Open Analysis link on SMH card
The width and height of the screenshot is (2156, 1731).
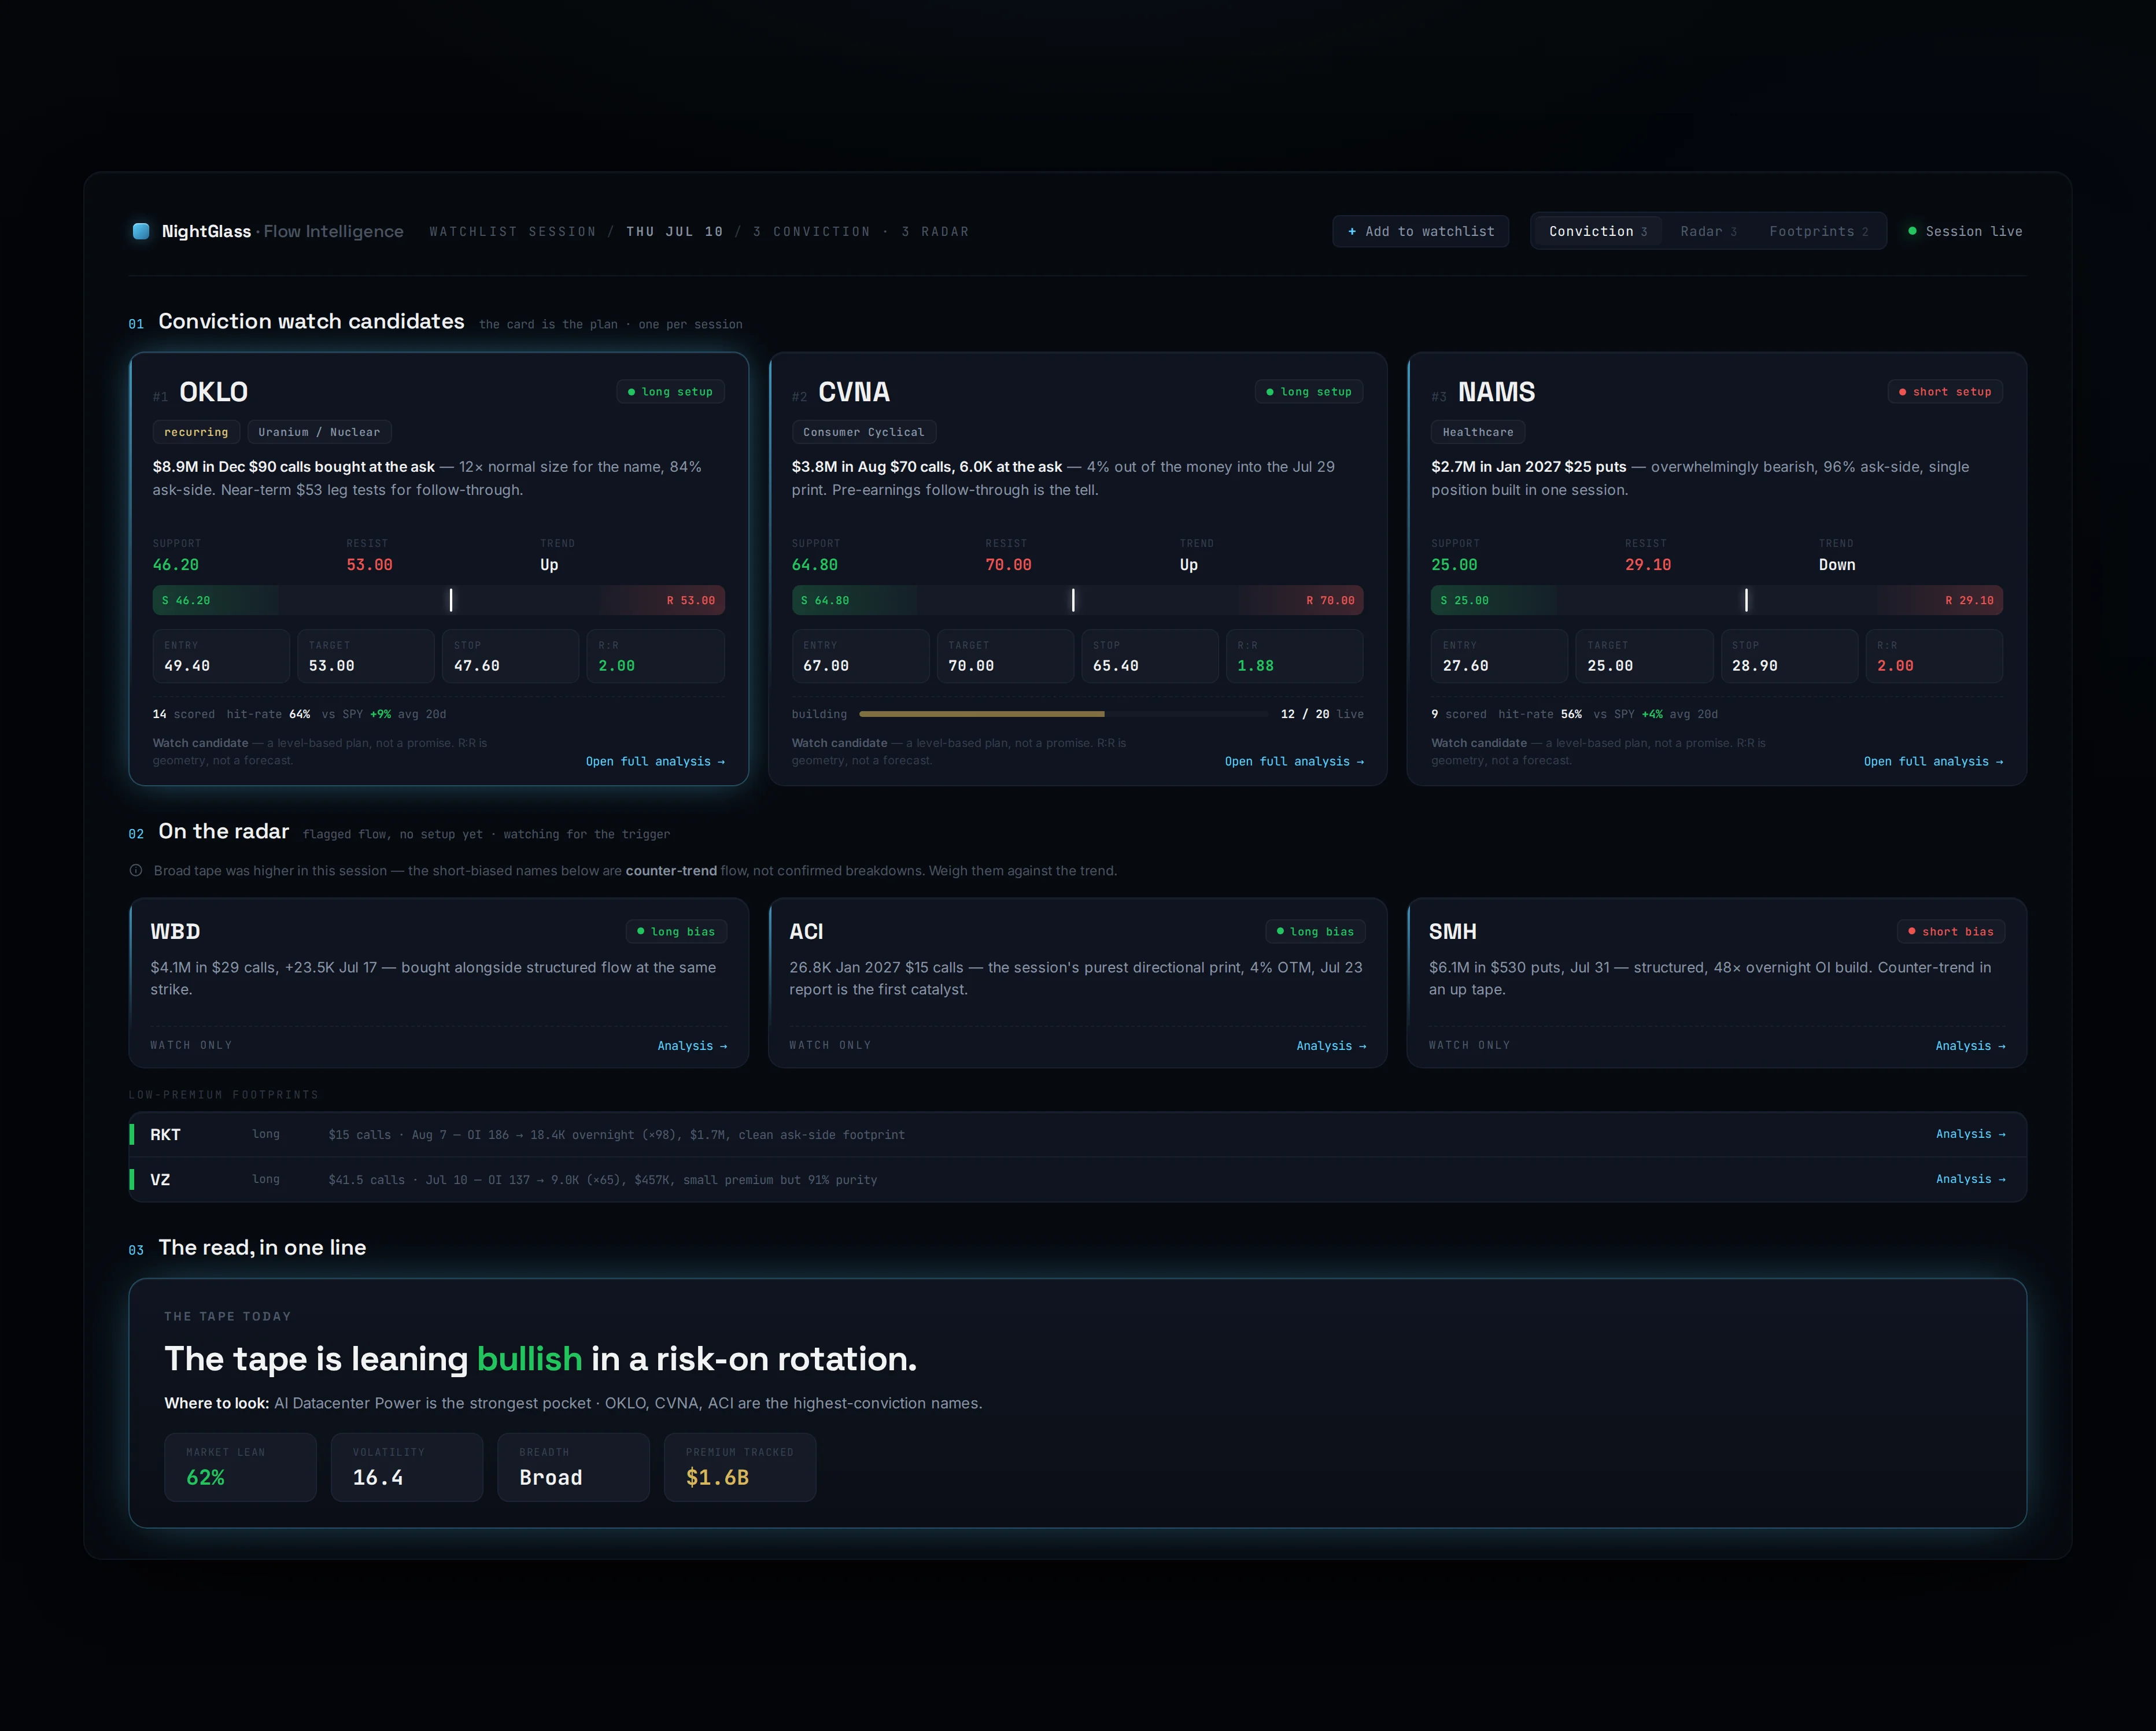tap(1970, 1045)
